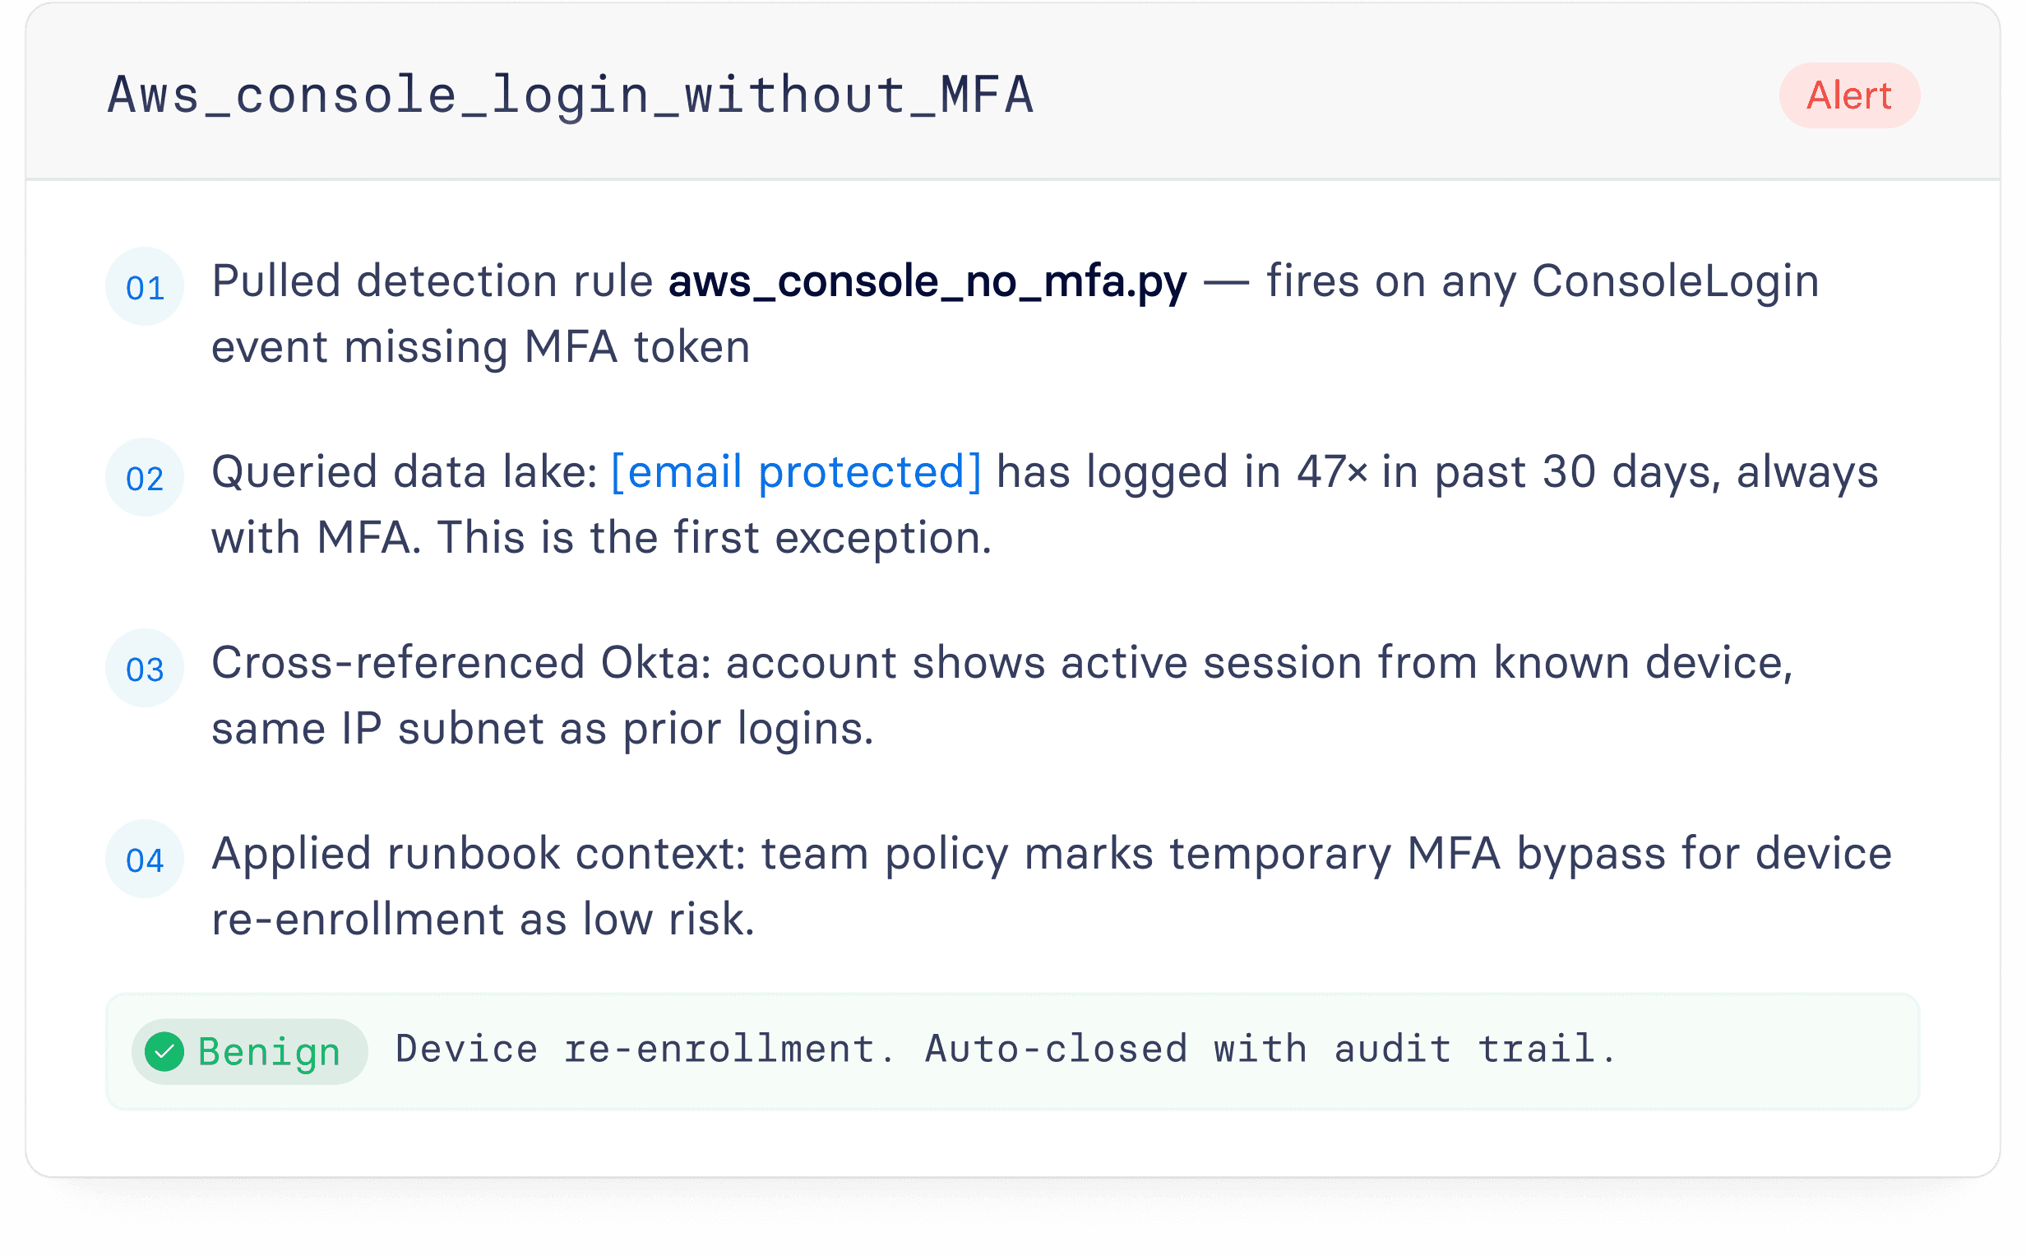The width and height of the screenshot is (2026, 1256).
Task: Click the 'Device re-enrollment. Auto-closed with audit trail.' text
Action: [1006, 1050]
